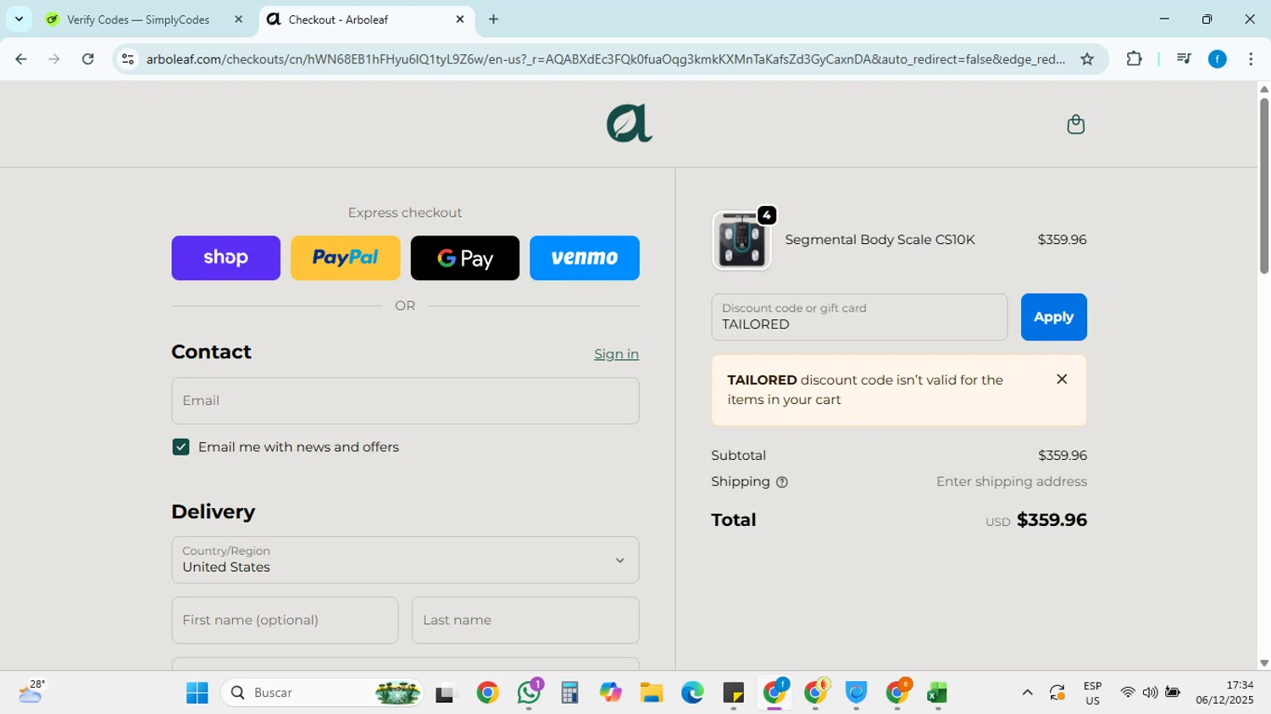Open Copilot from the taskbar
The image size is (1271, 714).
tap(610, 693)
